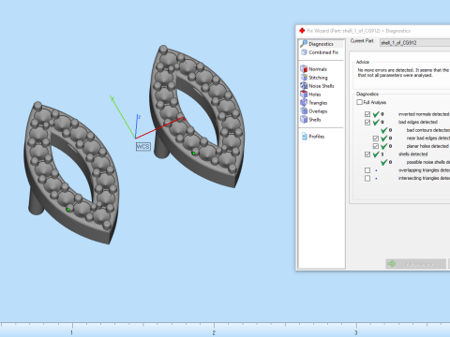The image size is (450, 337).
Task: Open the Overlaps fix step
Action: pos(314,111)
